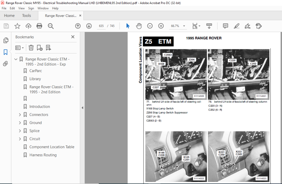The height and width of the screenshot is (184, 282).
Task: Open the sign document tool
Action: [x=248, y=26]
